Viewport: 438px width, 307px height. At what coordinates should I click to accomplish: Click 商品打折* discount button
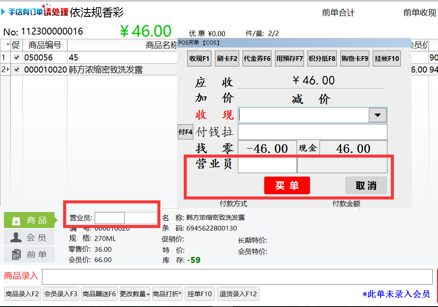[167, 294]
